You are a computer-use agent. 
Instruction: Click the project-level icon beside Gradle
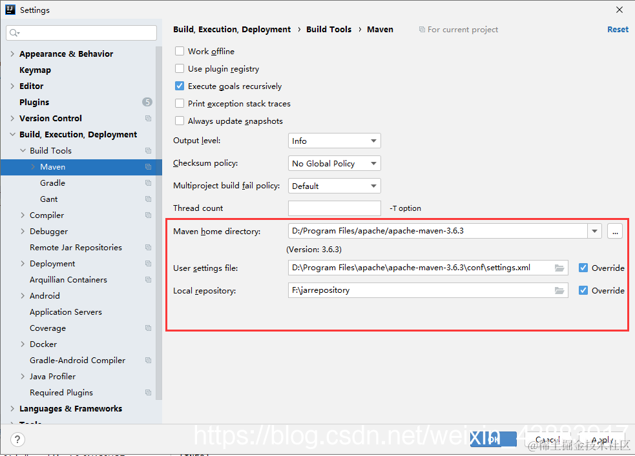(148, 183)
